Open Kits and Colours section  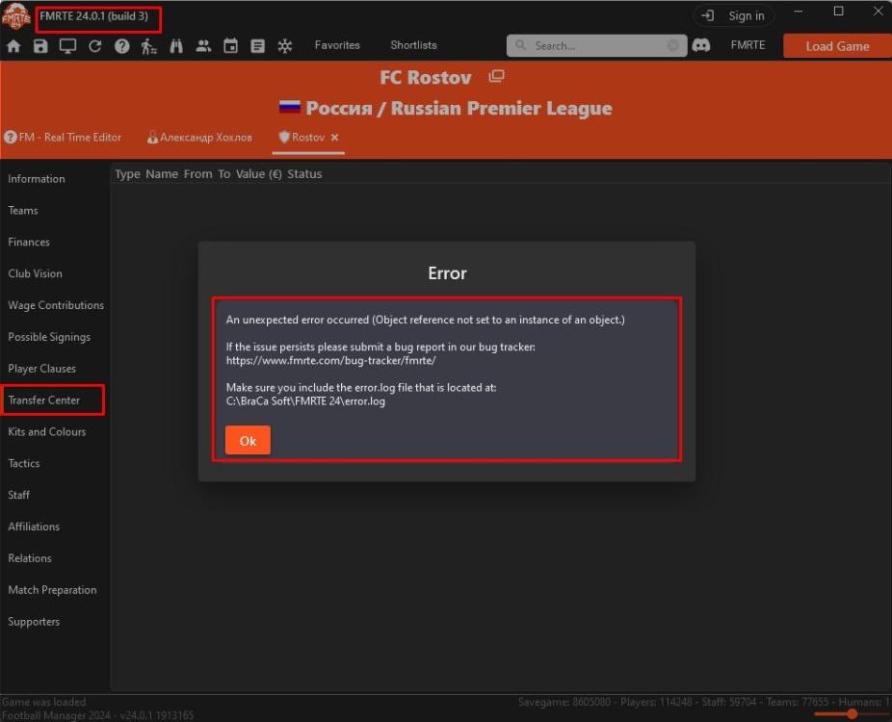(x=46, y=431)
